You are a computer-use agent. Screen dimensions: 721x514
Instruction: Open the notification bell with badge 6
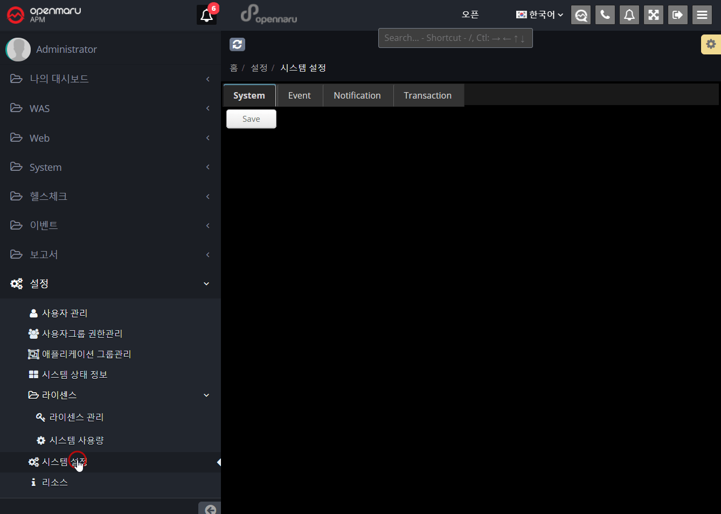[x=207, y=15]
